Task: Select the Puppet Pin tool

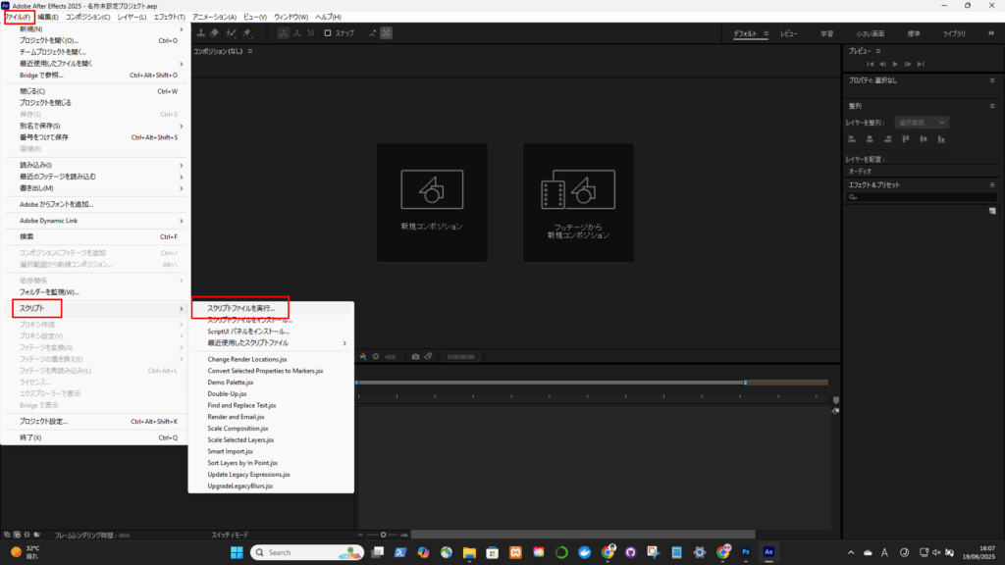Action: (247, 33)
